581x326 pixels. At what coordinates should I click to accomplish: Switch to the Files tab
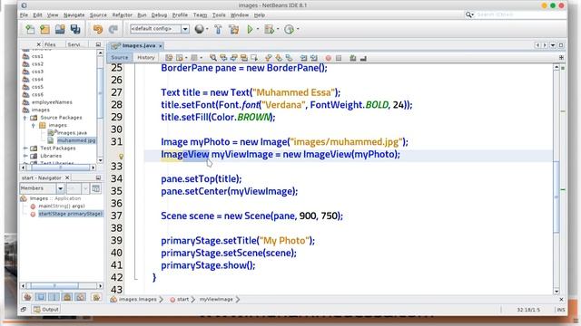click(x=50, y=44)
